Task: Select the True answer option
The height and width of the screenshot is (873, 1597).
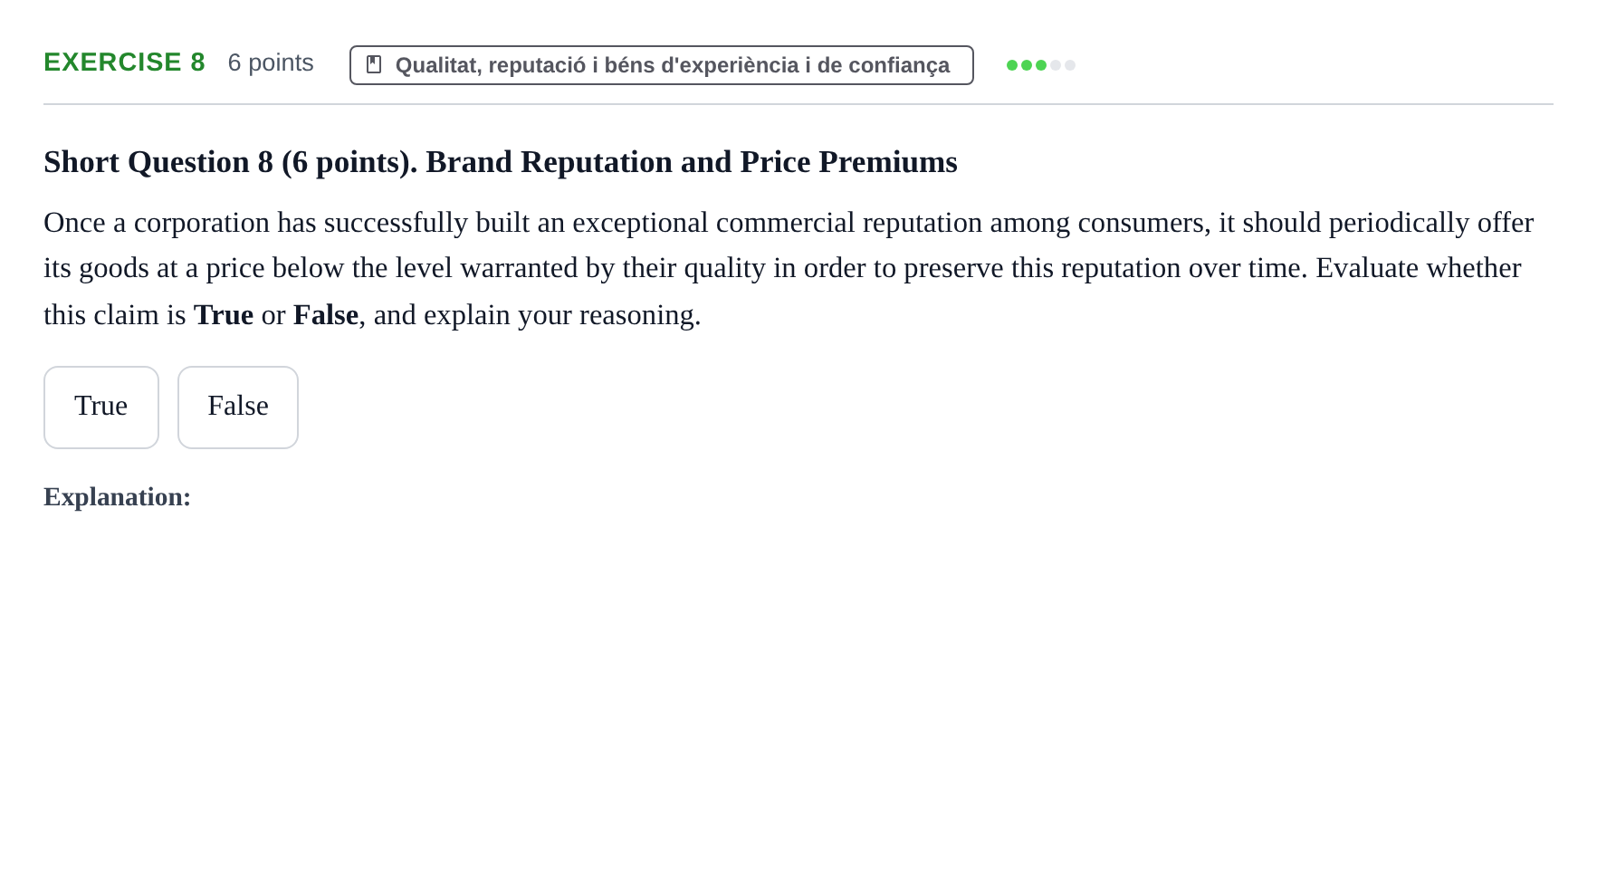Action: click(x=101, y=408)
